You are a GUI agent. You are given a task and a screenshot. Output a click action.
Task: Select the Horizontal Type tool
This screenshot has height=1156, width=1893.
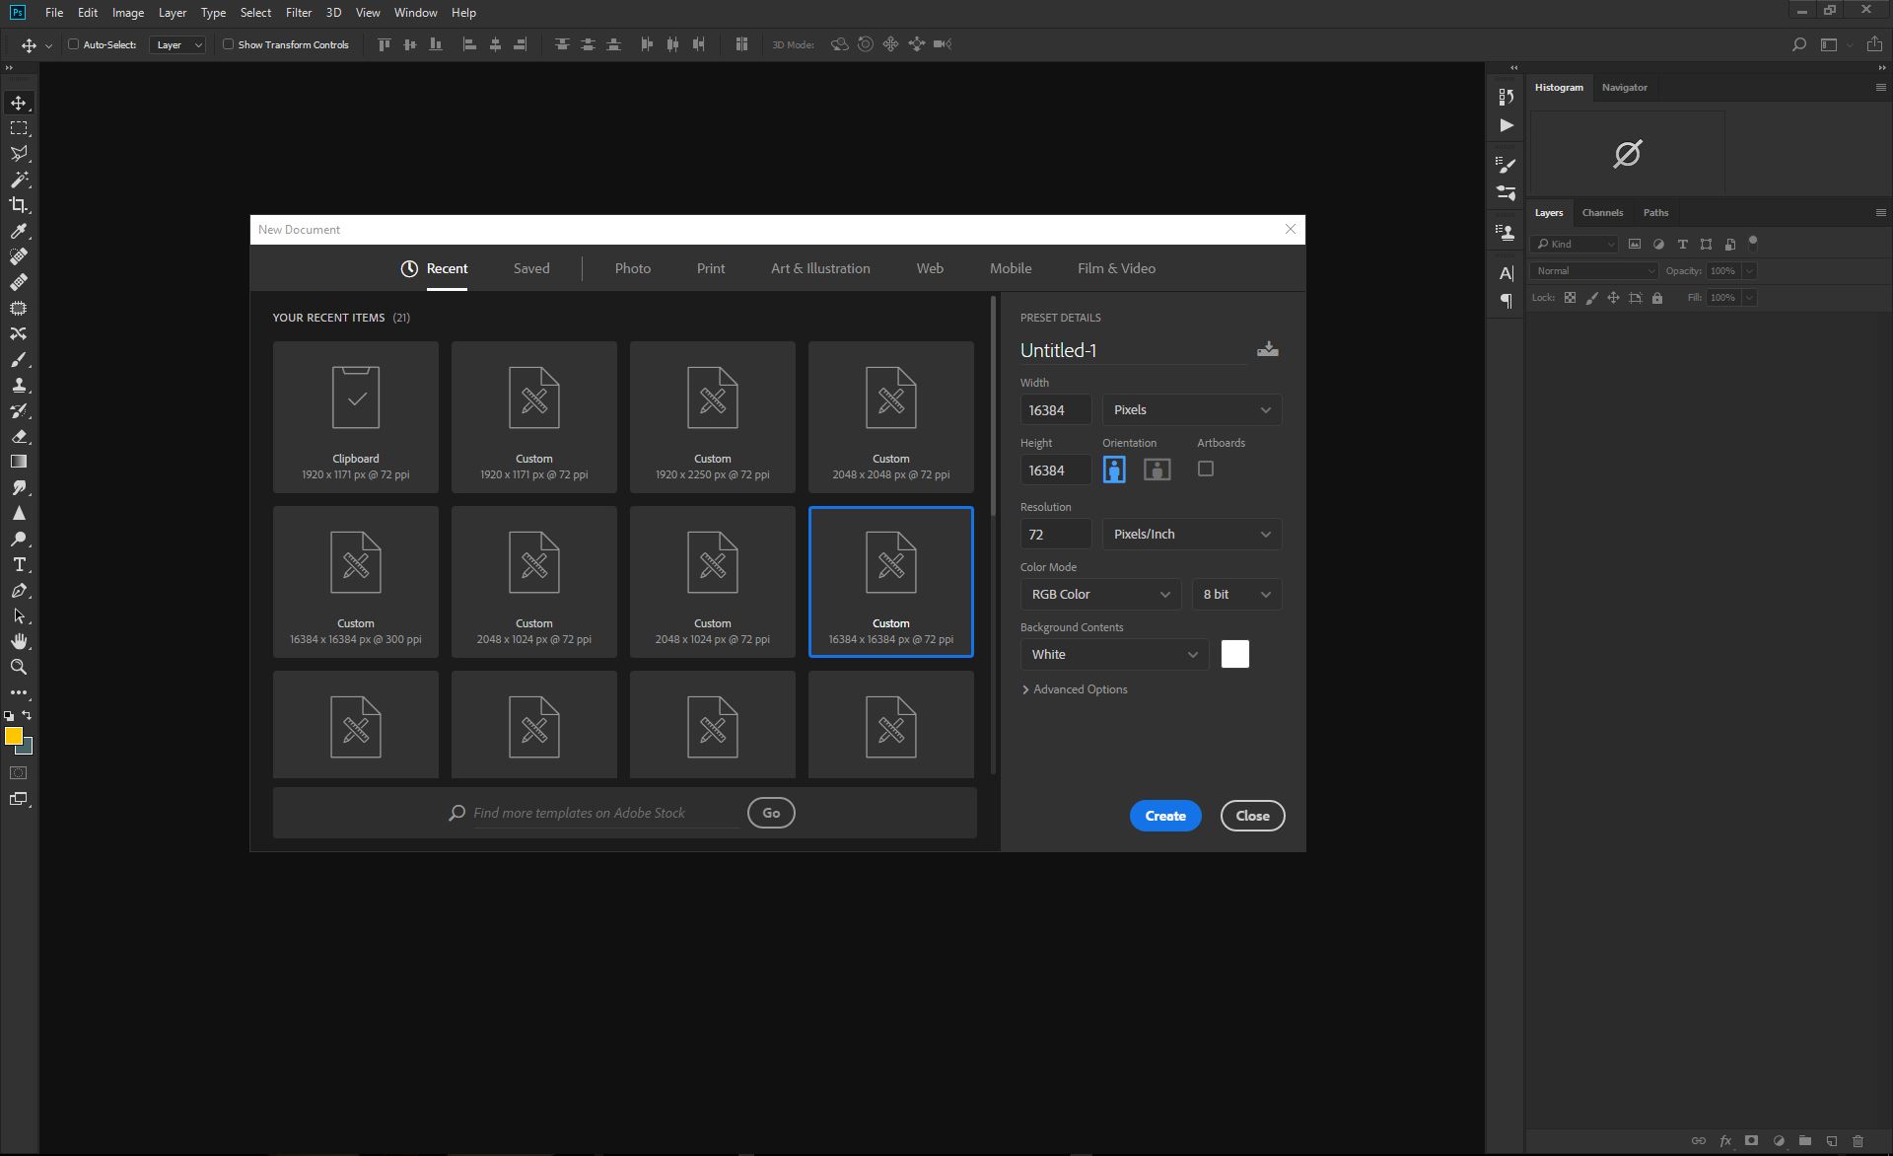(x=19, y=564)
